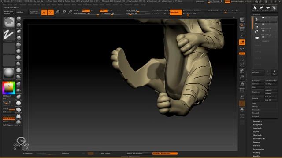Open Projection Master
Viewport: 282px width, 158px height.
tap(9, 12)
